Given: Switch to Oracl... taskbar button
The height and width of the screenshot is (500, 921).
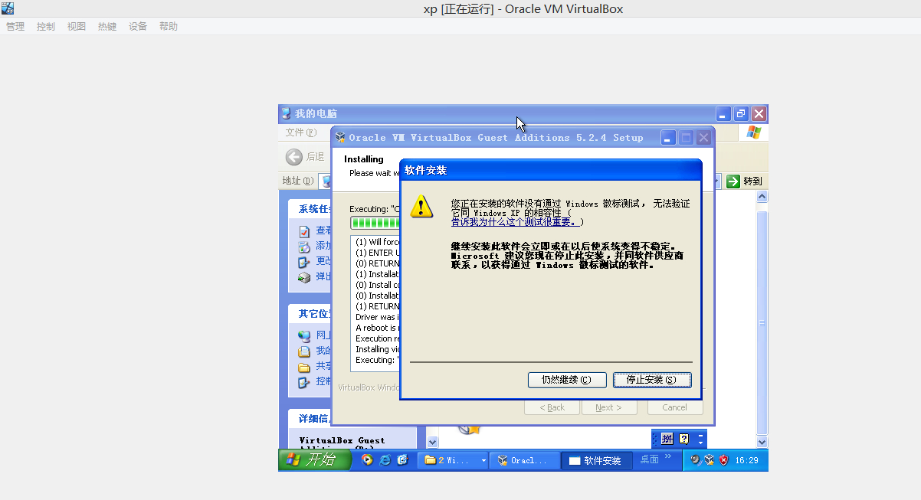Looking at the screenshot, I should point(523,460).
